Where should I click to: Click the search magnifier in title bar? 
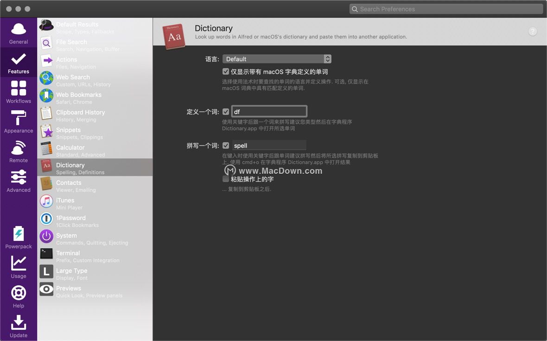point(355,9)
